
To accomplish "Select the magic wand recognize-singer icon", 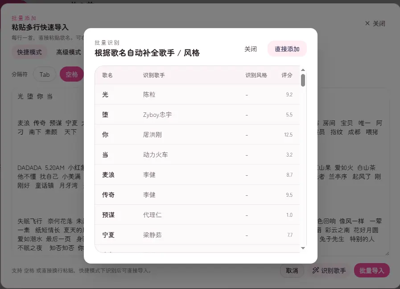I will [x=315, y=271].
